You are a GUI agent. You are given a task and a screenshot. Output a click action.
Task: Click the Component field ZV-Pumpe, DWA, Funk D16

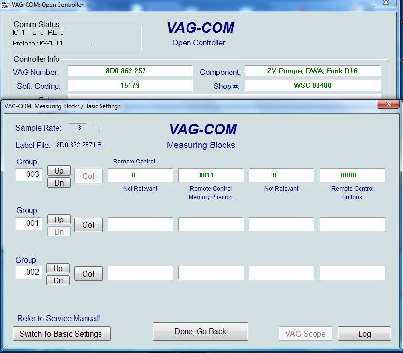pos(313,71)
